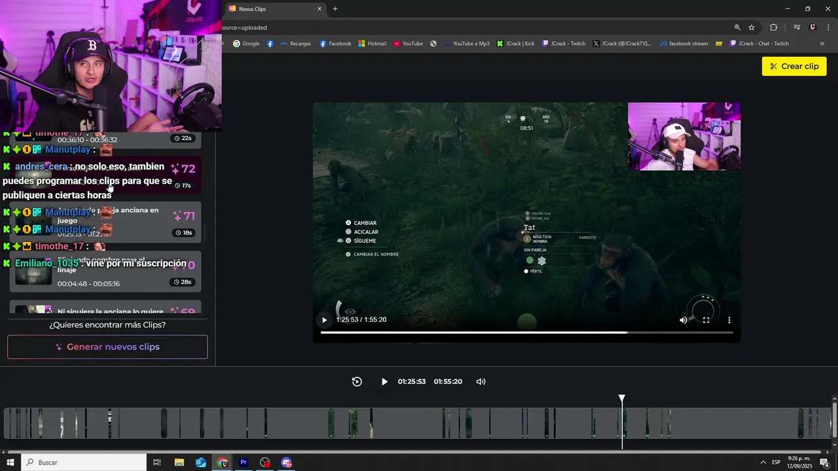Click the timeline thumbnail strip
This screenshot has width=838, height=471.
coord(416,423)
